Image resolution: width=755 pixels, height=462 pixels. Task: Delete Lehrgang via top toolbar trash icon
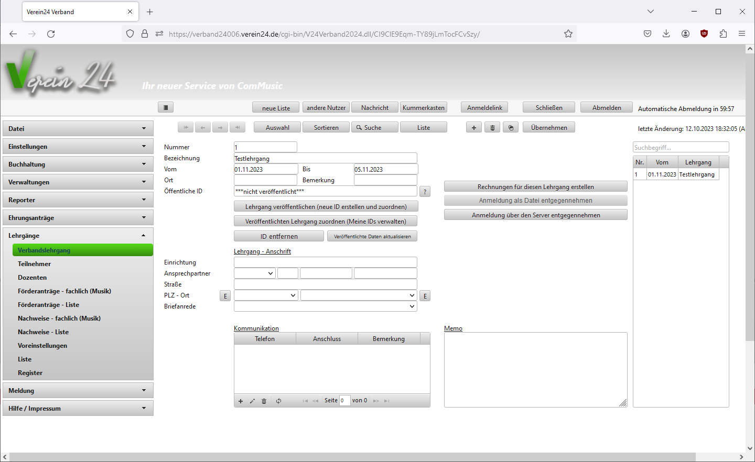coord(492,127)
